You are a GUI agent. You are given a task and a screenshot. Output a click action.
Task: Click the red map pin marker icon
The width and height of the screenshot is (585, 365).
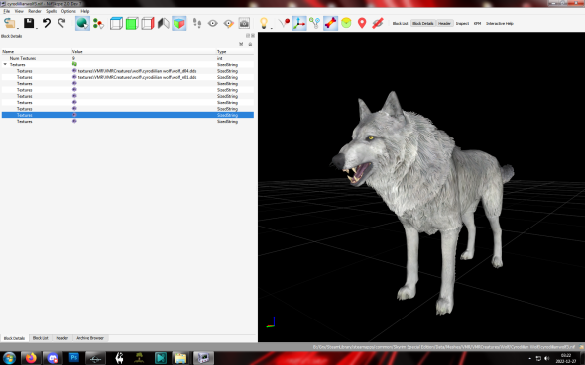362,23
